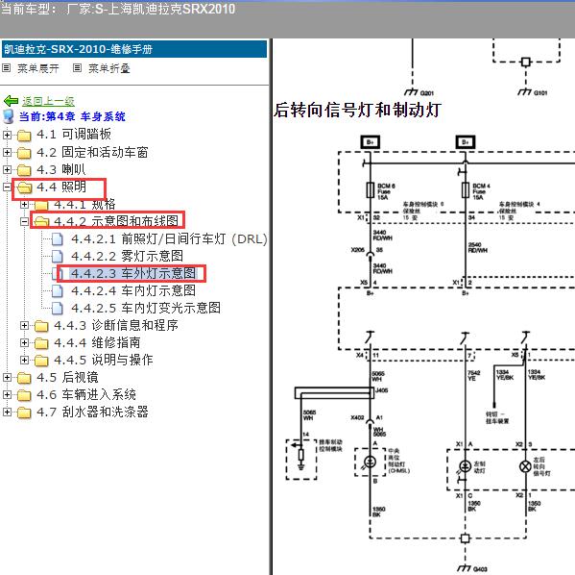Screen dimensions: 575x575
Task: Collapse the 4.4 照明 node
Action: pos(7,187)
